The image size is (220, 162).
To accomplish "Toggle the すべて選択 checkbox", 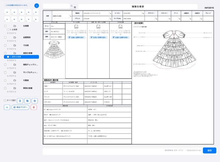I will tap(5, 100).
